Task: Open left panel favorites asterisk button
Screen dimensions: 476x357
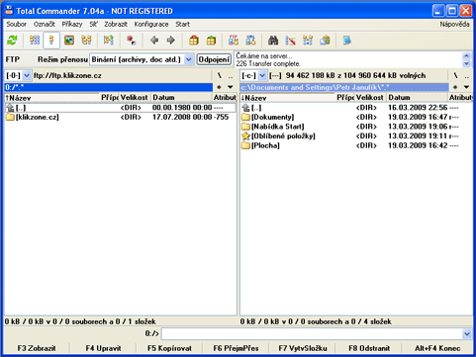Action: [219, 87]
